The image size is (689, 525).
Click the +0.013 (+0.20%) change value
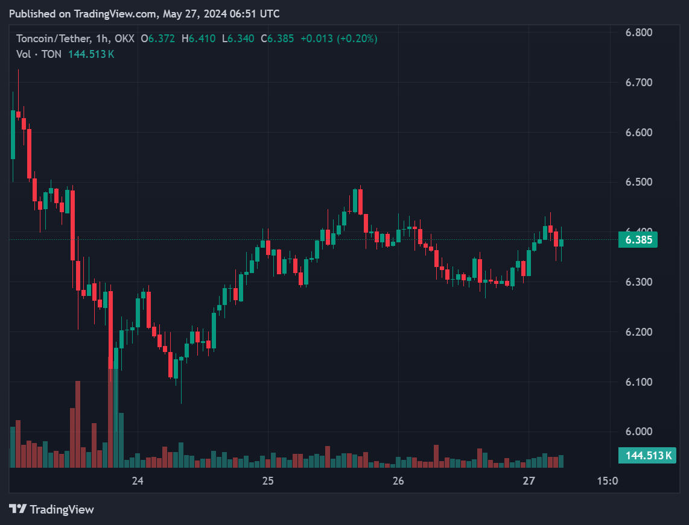click(339, 39)
